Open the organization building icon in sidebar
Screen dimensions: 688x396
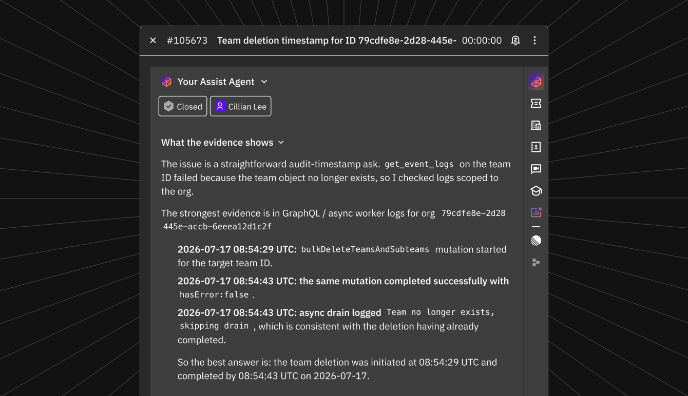pyautogui.click(x=536, y=125)
